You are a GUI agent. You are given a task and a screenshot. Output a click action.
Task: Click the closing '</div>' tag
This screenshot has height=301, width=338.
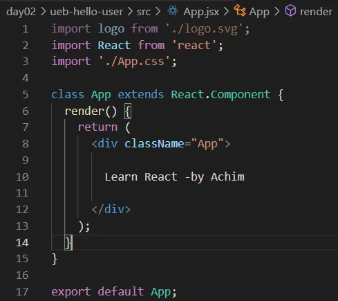pos(111,210)
